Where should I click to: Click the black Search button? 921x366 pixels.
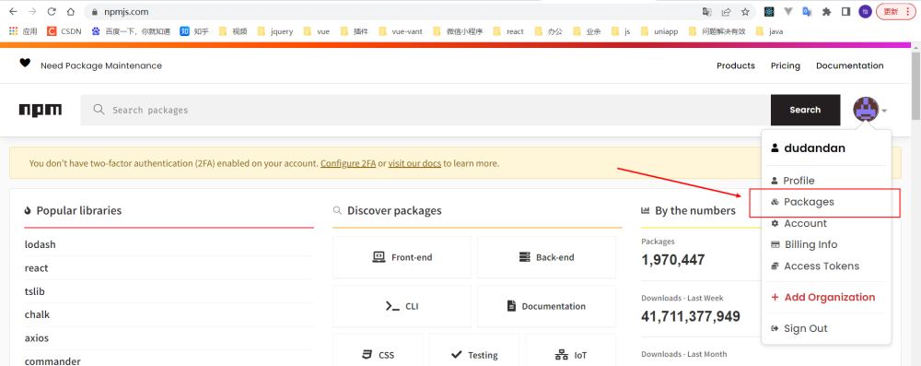pyautogui.click(x=805, y=110)
